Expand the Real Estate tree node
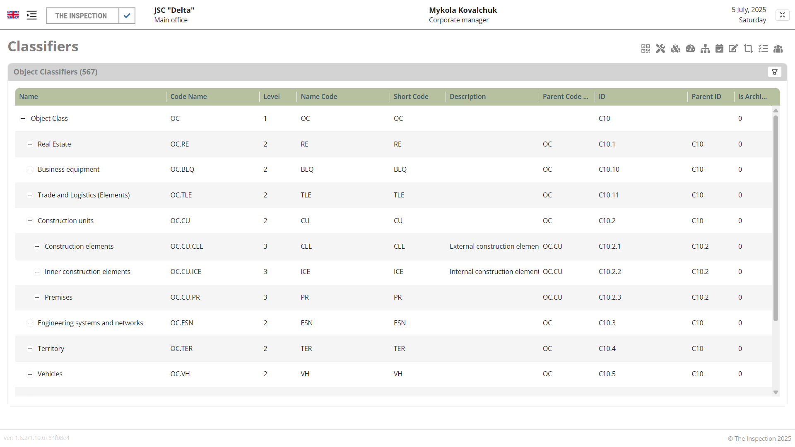This screenshot has width=795, height=447. 30,144
